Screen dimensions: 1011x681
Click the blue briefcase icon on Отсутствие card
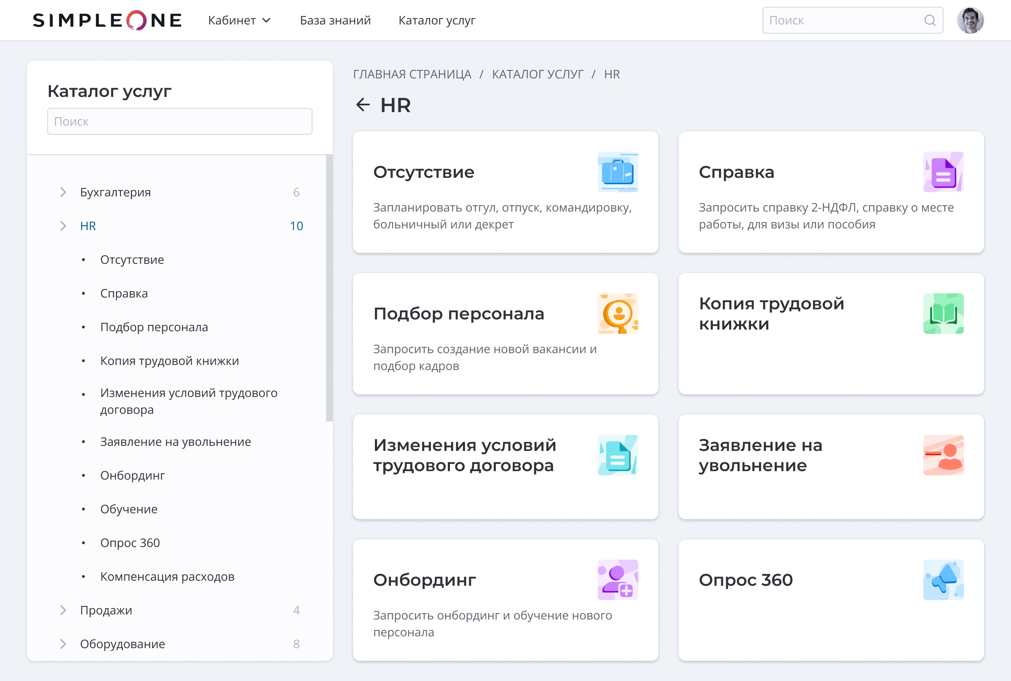click(617, 172)
